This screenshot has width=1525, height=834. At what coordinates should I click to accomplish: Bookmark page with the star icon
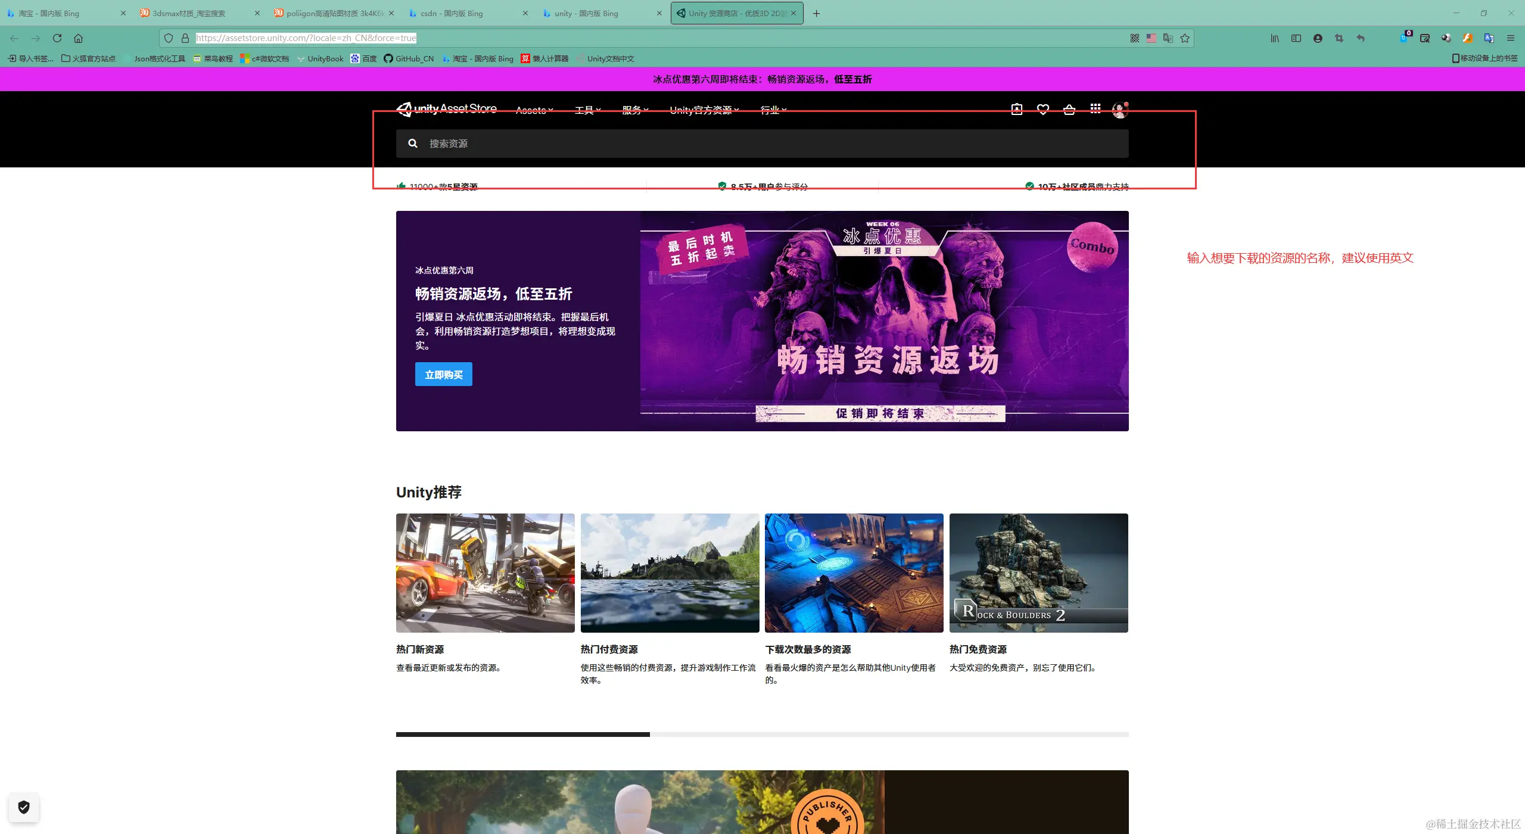coord(1185,38)
